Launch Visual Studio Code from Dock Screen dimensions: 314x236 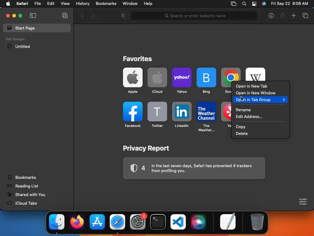click(x=178, y=222)
